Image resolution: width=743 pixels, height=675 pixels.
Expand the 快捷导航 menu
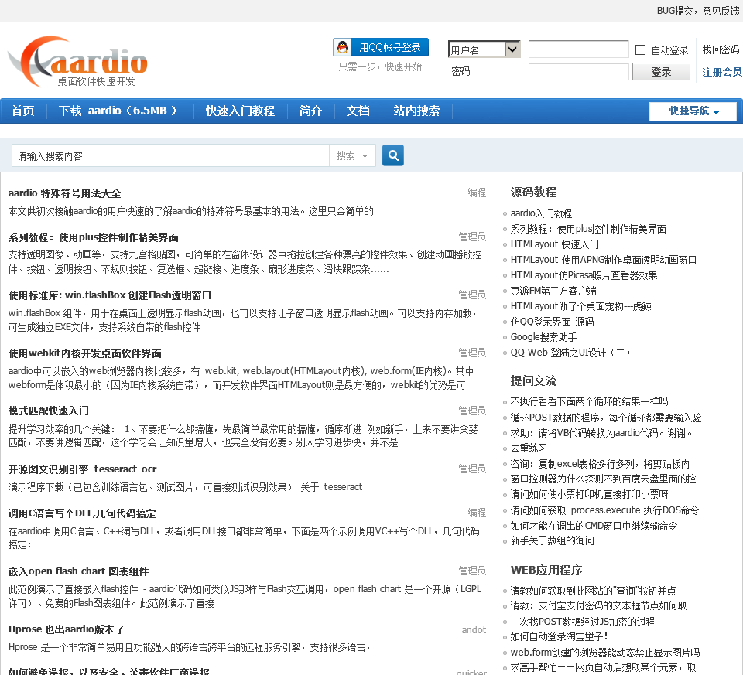(x=693, y=111)
